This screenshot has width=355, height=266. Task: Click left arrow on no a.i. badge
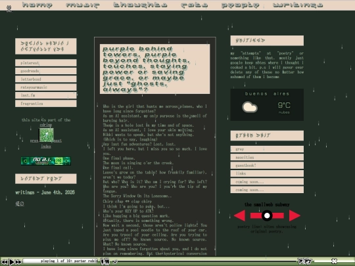[x=25, y=161]
